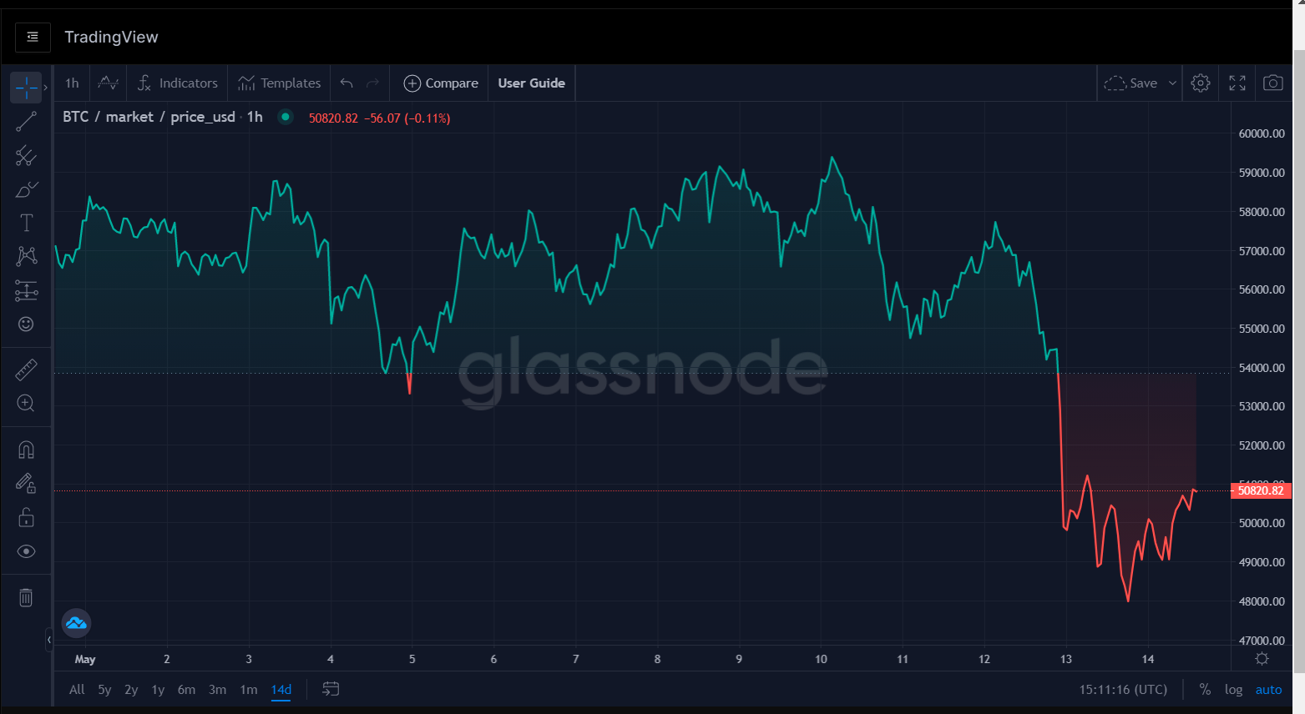Toggle lock all drawing tools
Image resolution: width=1305 pixels, height=714 pixels.
point(26,517)
